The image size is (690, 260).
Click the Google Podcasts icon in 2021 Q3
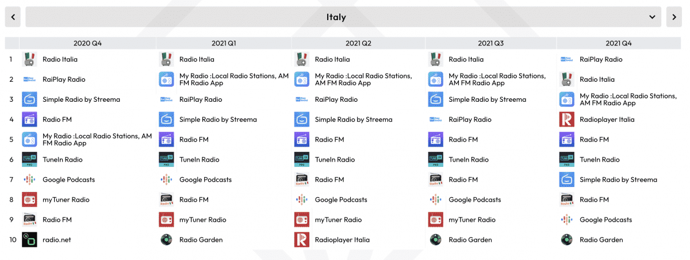point(435,200)
